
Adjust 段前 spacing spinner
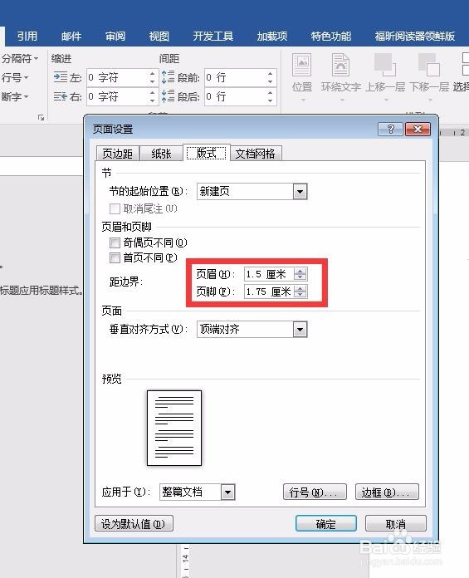(271, 77)
